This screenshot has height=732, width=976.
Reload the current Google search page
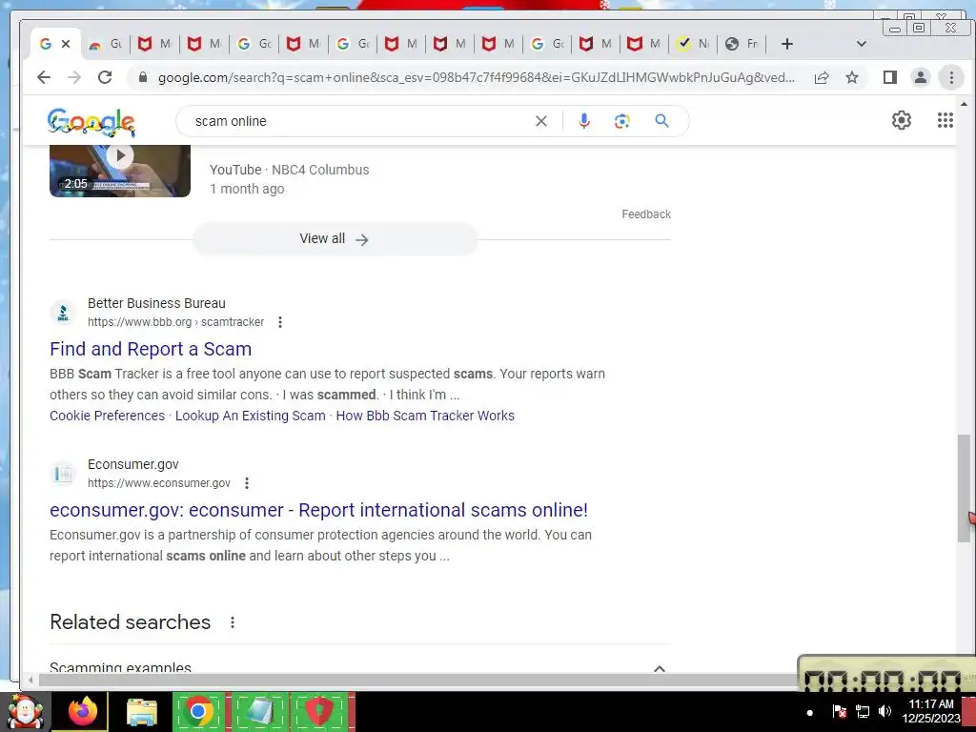click(105, 77)
